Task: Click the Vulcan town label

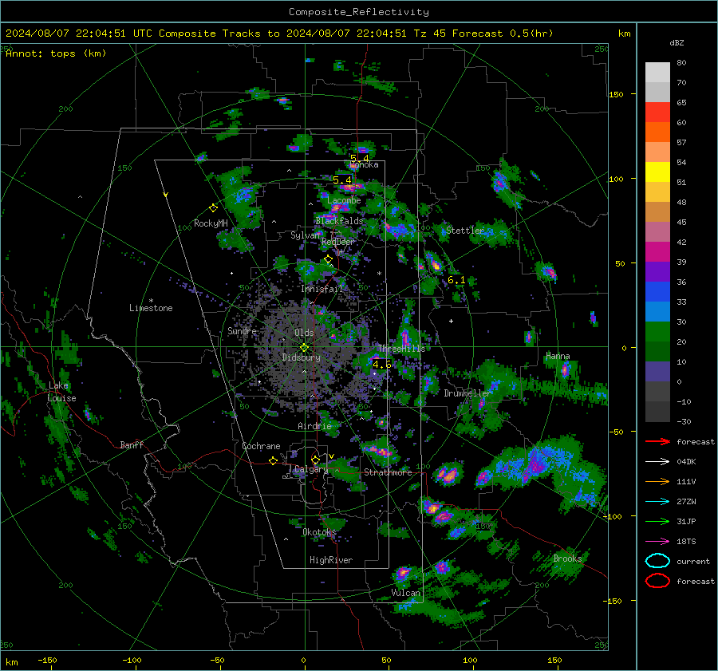Action: tap(405, 593)
